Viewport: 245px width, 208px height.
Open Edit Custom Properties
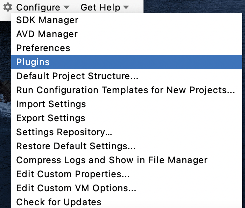(127, 174)
